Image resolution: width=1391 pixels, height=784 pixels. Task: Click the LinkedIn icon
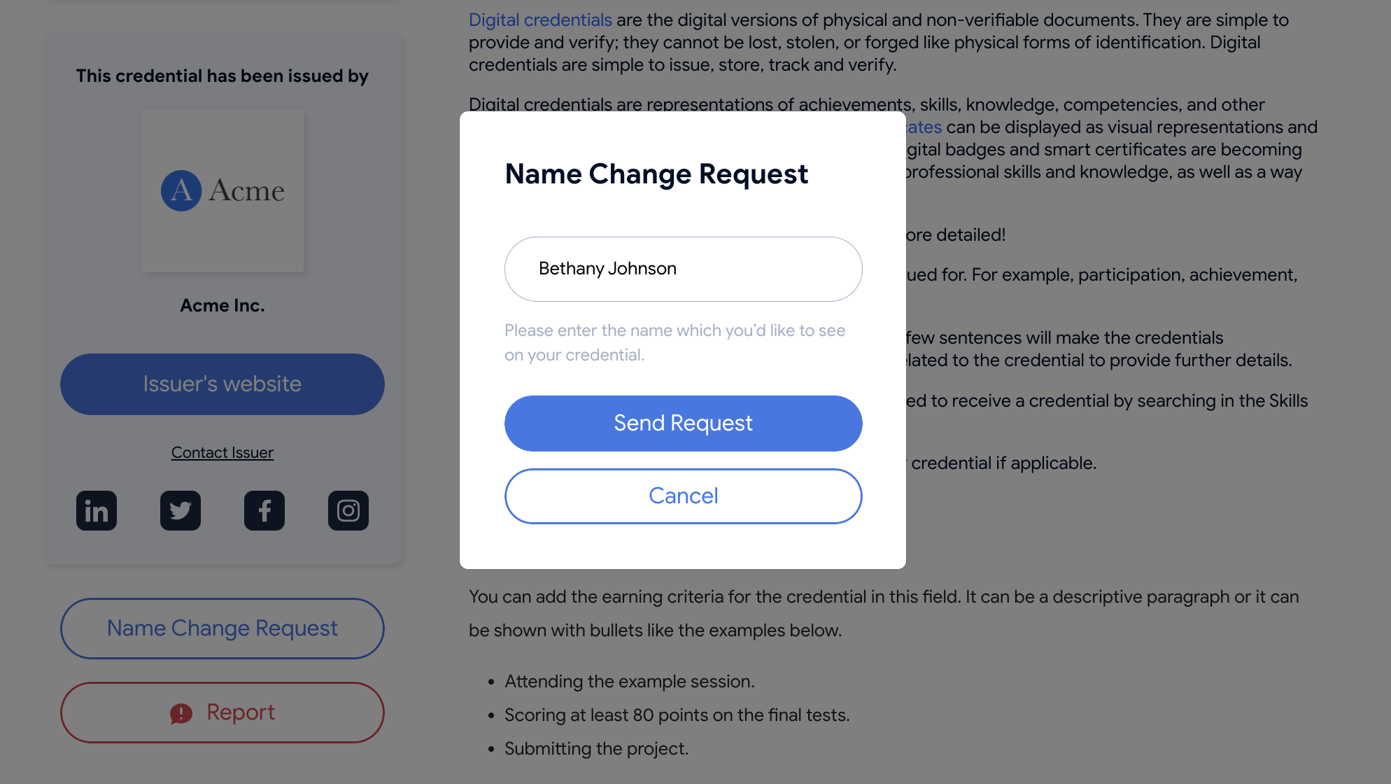96,510
